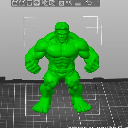Click the greyed Redo arrow
The image size is (128, 128).
[x=96, y=3]
